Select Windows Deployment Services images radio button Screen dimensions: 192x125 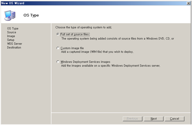58,62
